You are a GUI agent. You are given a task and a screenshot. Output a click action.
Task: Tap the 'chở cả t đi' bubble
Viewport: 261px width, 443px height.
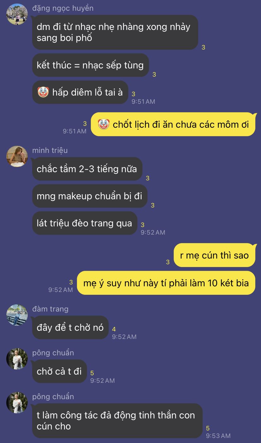point(60,371)
